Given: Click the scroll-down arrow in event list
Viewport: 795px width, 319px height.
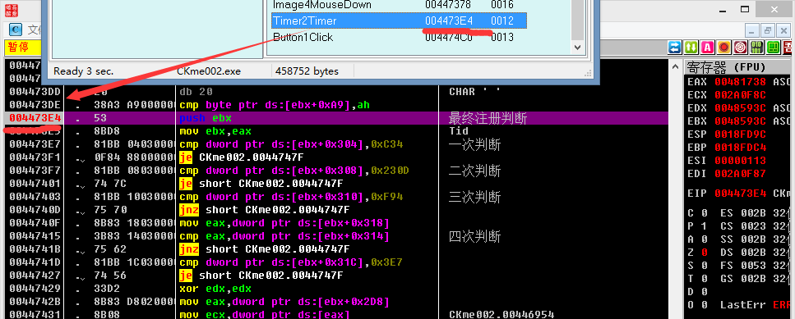Looking at the screenshot, I should coord(577,47).
